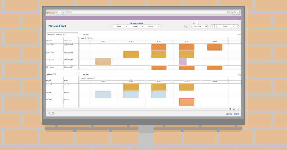Open the All projects filter dropdown
Image resolution: width=287 pixels, height=150 pixels.
[x=62, y=74]
